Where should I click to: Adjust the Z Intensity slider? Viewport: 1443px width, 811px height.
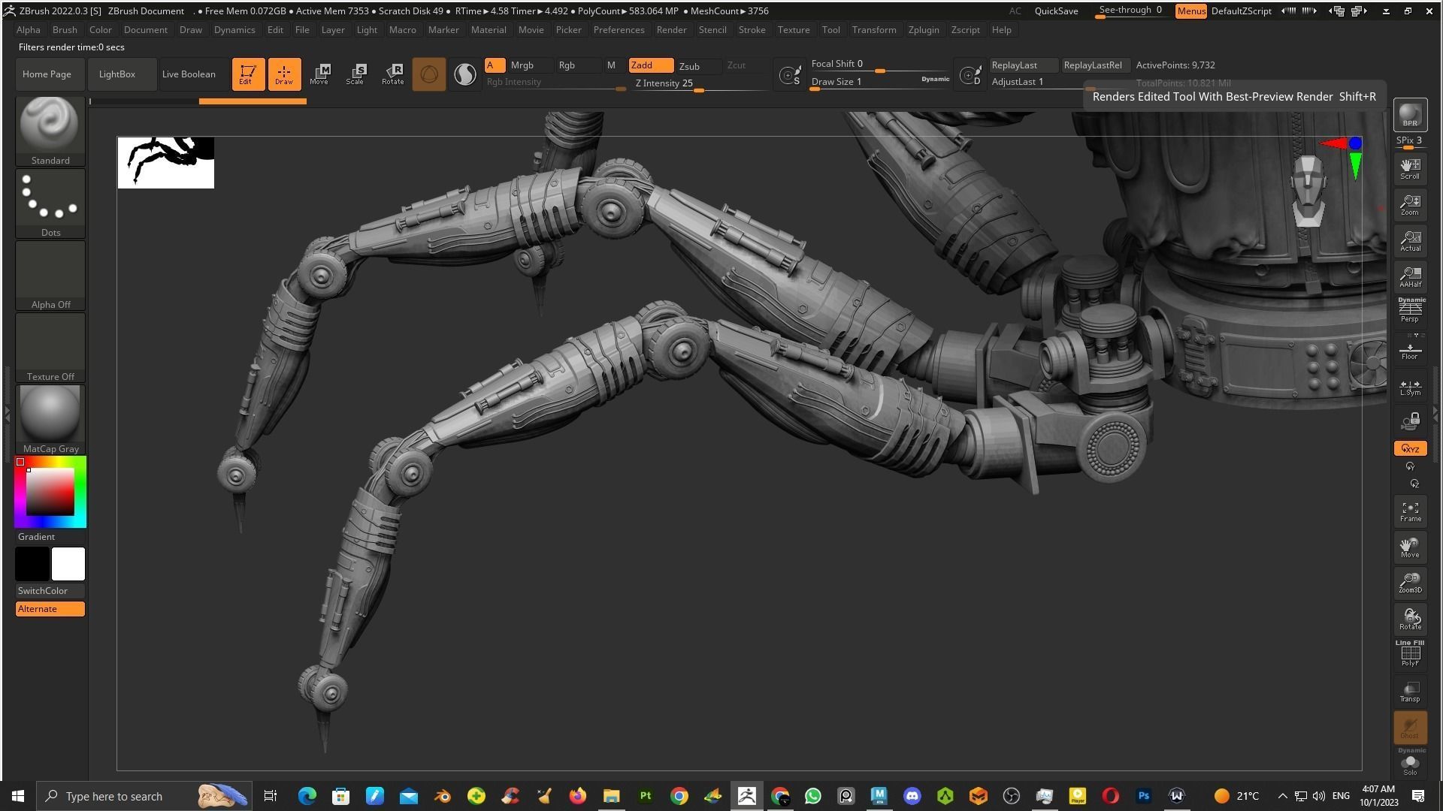699,83
